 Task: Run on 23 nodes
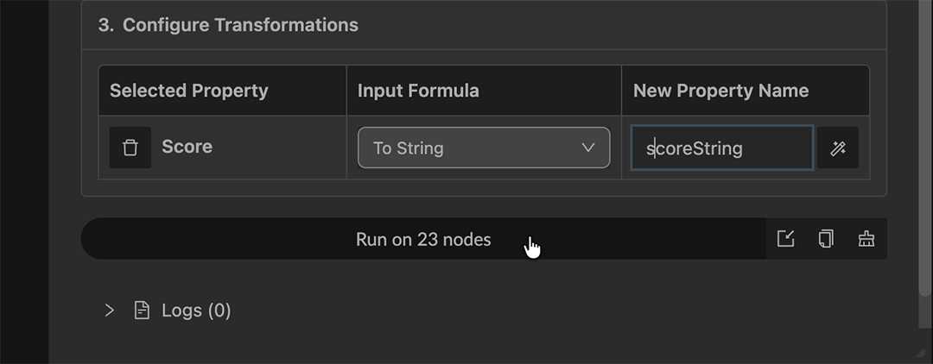pos(423,239)
